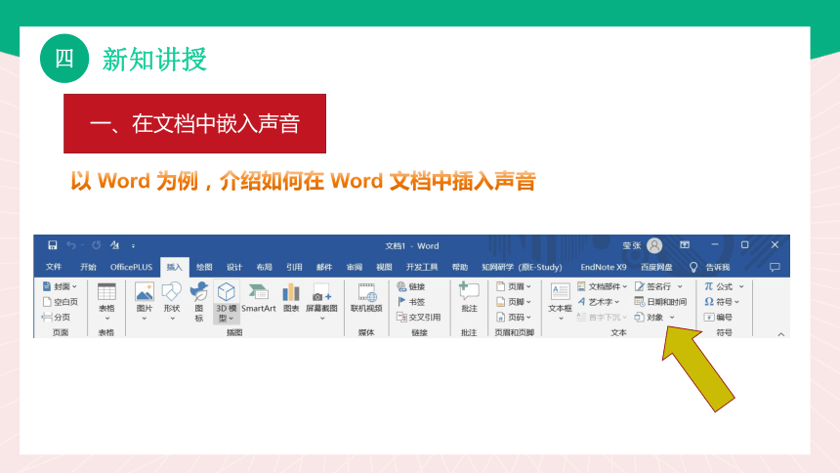The width and height of the screenshot is (840, 473).
Task: Click the 签名行 signature line button
Action: tap(653, 286)
